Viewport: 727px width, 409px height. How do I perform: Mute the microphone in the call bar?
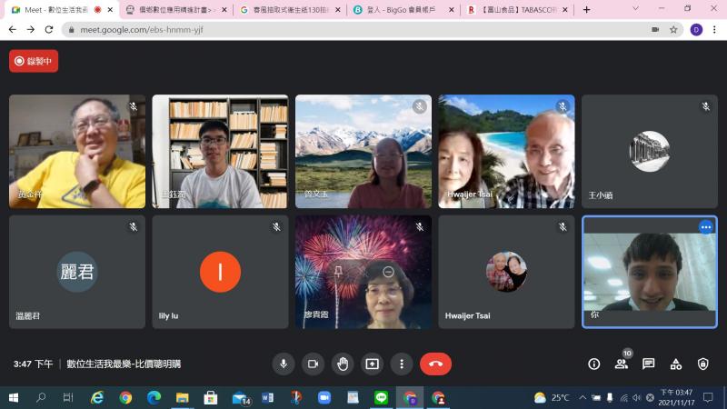[x=284, y=364]
